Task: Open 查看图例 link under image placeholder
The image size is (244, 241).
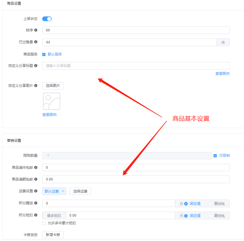Action: [x=49, y=115]
